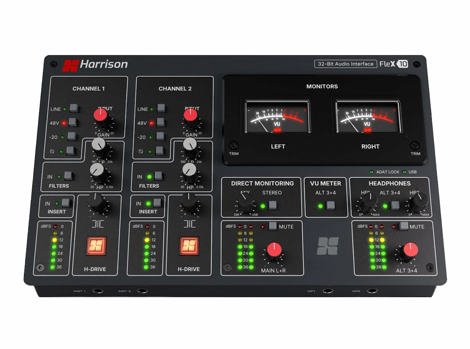Screen dimensions: 470x349
Task: Click the CHANNEL 1 heading
Action: (x=88, y=89)
